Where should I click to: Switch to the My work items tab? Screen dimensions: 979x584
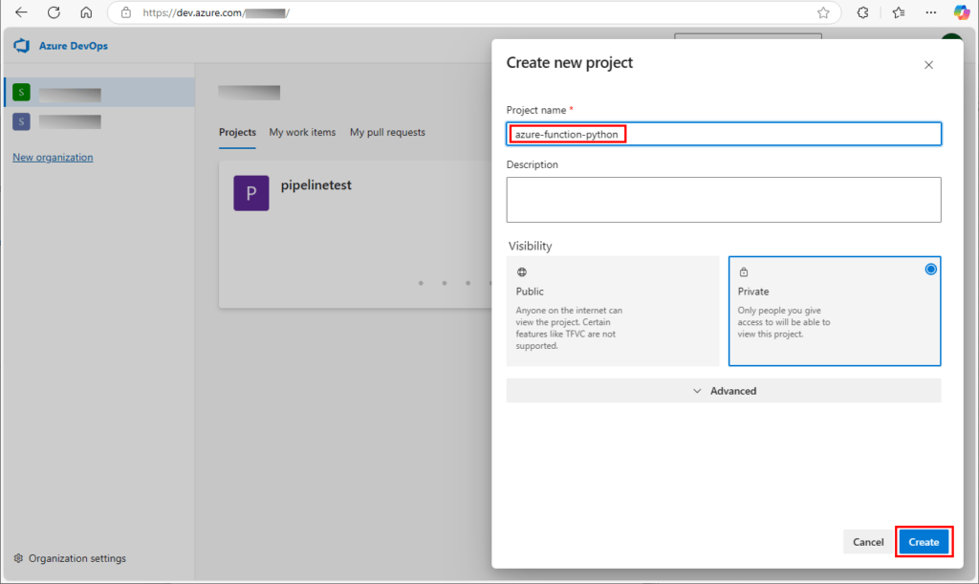pyautogui.click(x=302, y=132)
